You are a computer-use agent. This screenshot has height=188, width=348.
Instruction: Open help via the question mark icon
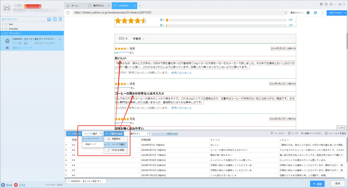click(x=326, y=4)
